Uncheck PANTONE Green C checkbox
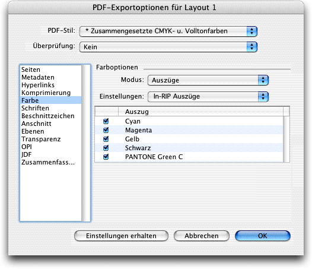The image size is (312, 269). click(106, 157)
